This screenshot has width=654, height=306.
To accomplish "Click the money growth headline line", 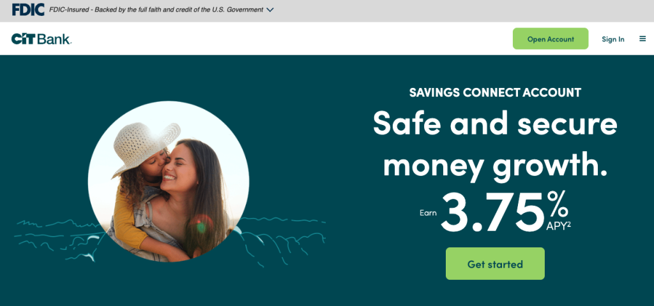I will (495, 164).
